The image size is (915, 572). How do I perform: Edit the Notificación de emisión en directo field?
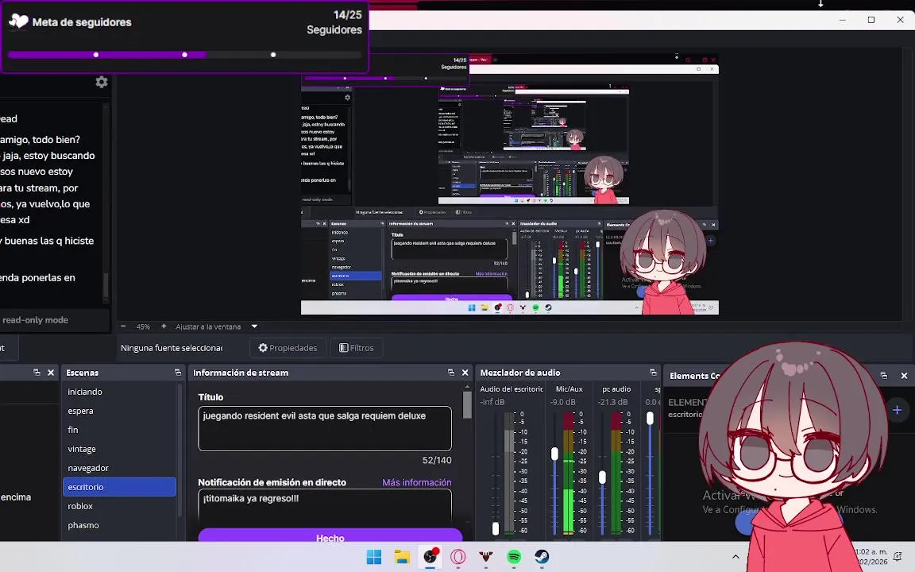324,508
